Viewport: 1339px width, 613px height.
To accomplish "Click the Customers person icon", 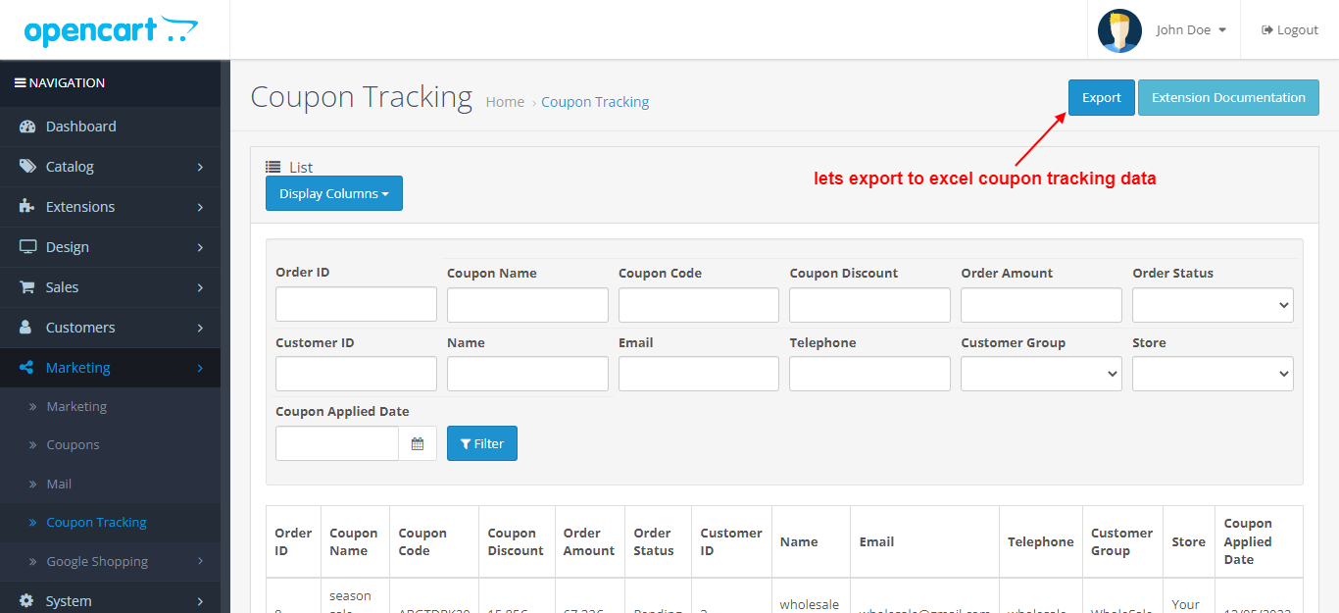I will point(27,328).
